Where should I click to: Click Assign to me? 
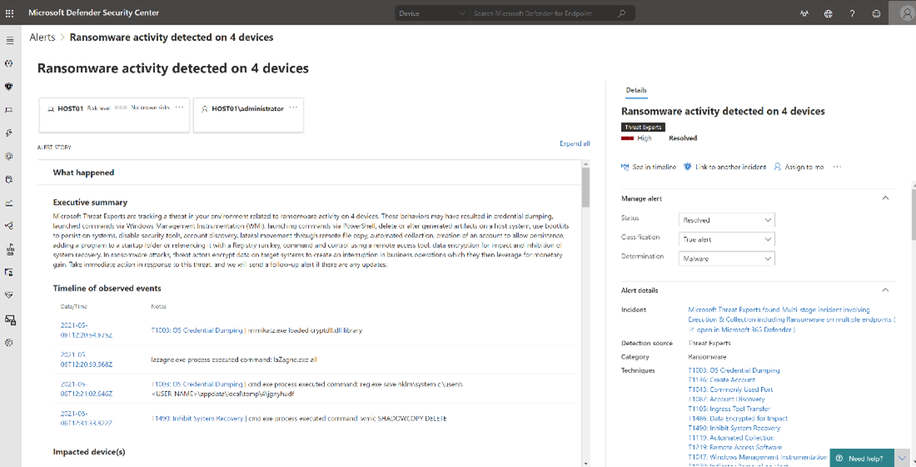pos(799,167)
